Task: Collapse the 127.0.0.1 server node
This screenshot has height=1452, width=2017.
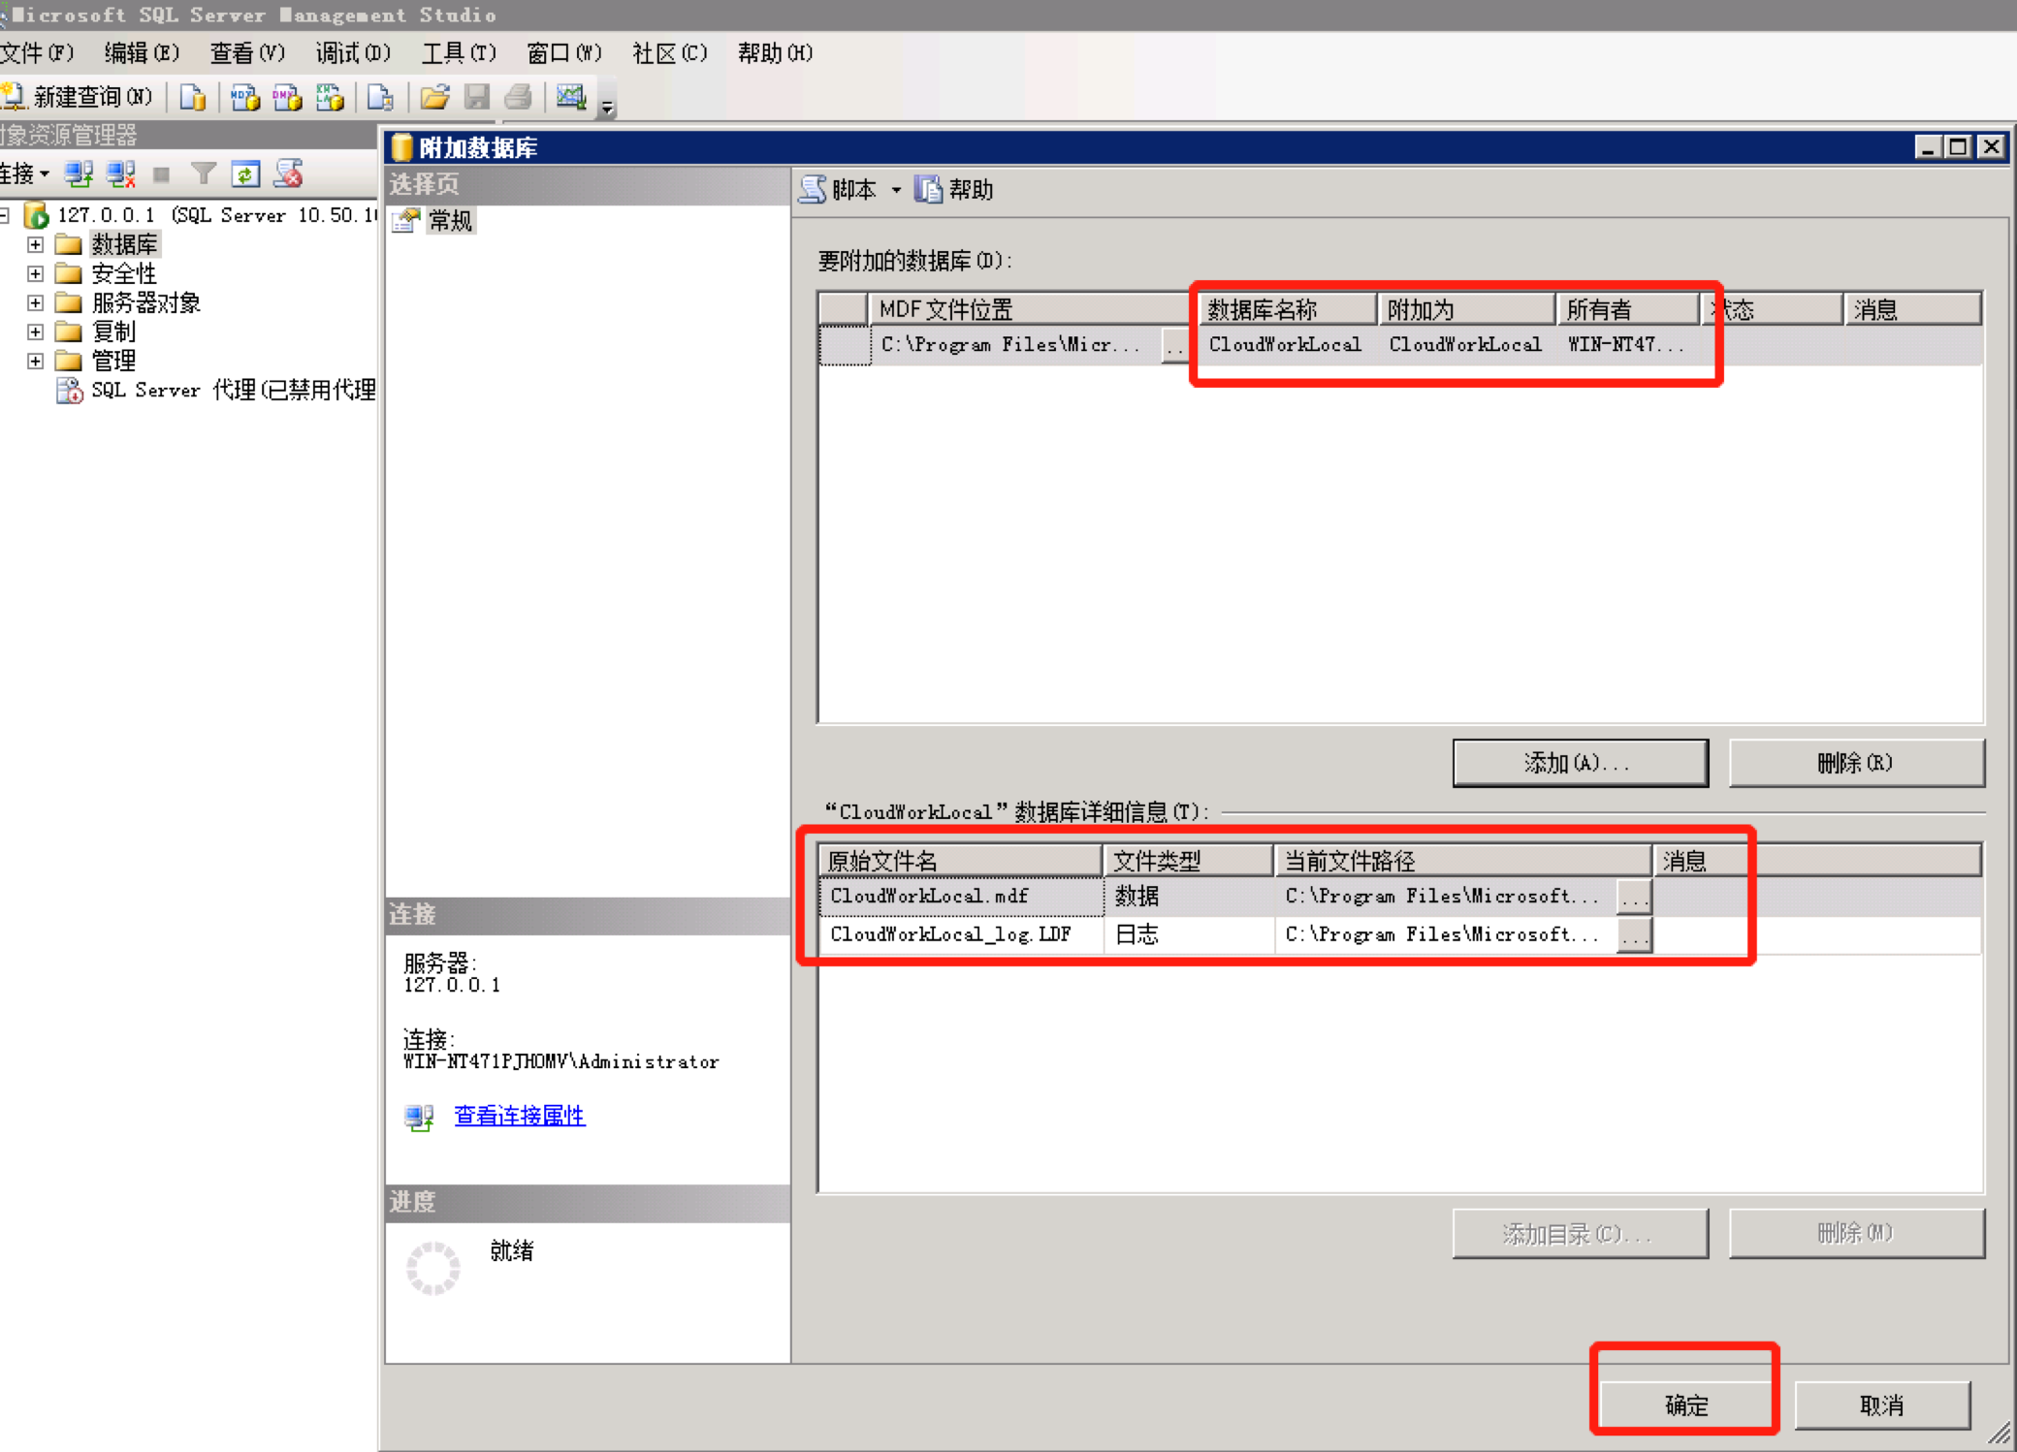Action: tap(5, 215)
